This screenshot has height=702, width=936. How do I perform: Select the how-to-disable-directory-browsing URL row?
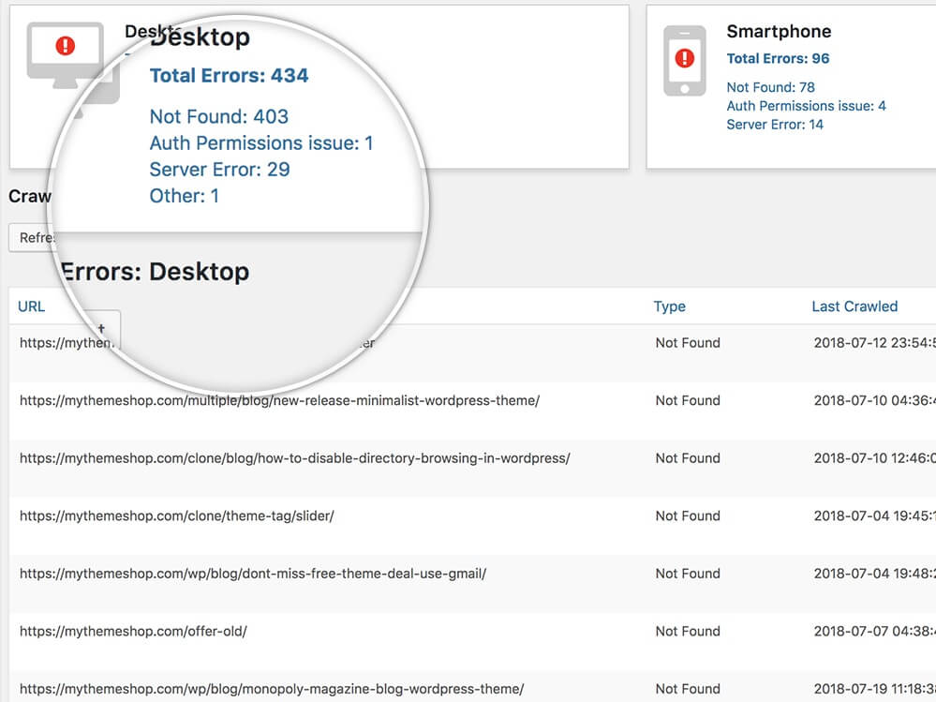(x=294, y=458)
